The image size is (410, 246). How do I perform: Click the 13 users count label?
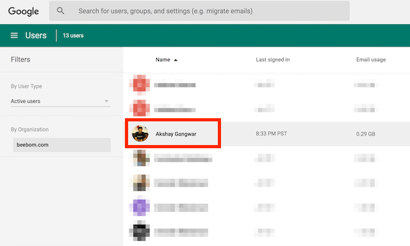[x=73, y=36]
